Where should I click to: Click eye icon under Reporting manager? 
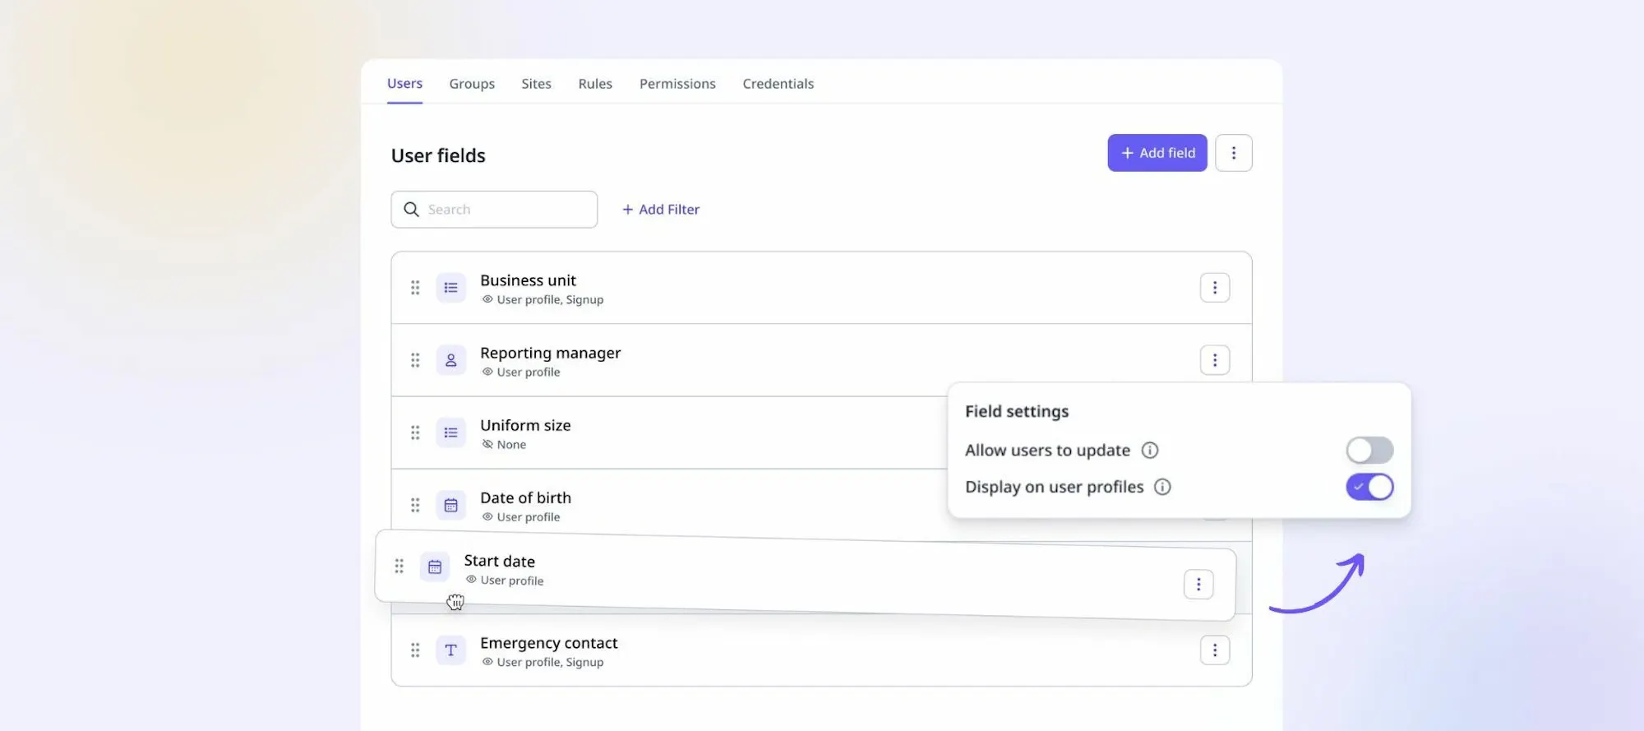[x=487, y=372]
